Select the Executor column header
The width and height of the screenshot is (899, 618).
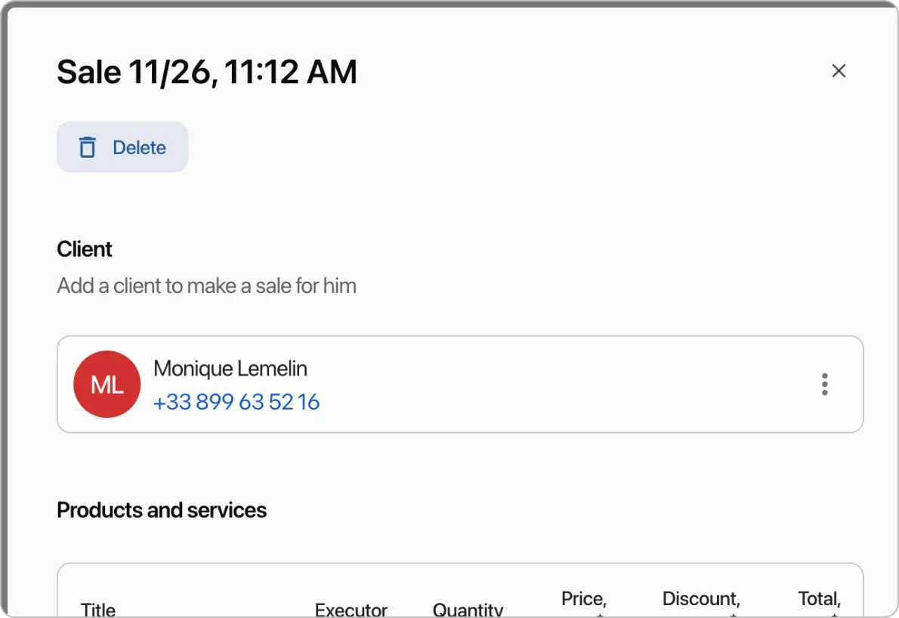pos(351,608)
